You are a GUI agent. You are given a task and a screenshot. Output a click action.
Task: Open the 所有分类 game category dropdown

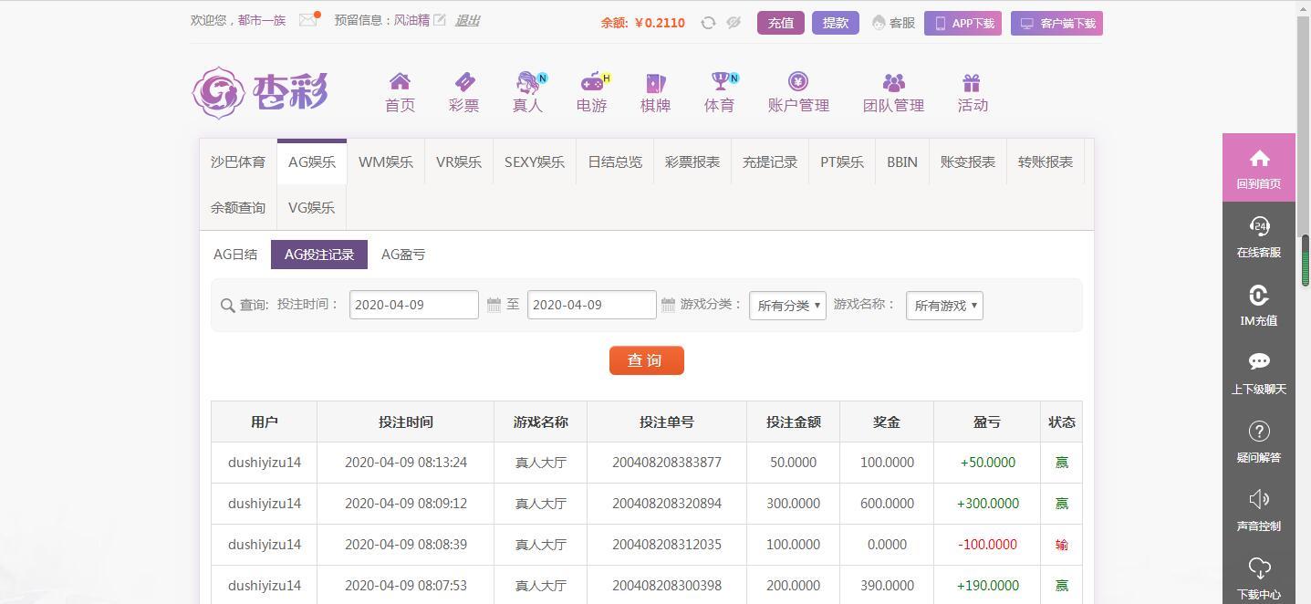point(786,306)
